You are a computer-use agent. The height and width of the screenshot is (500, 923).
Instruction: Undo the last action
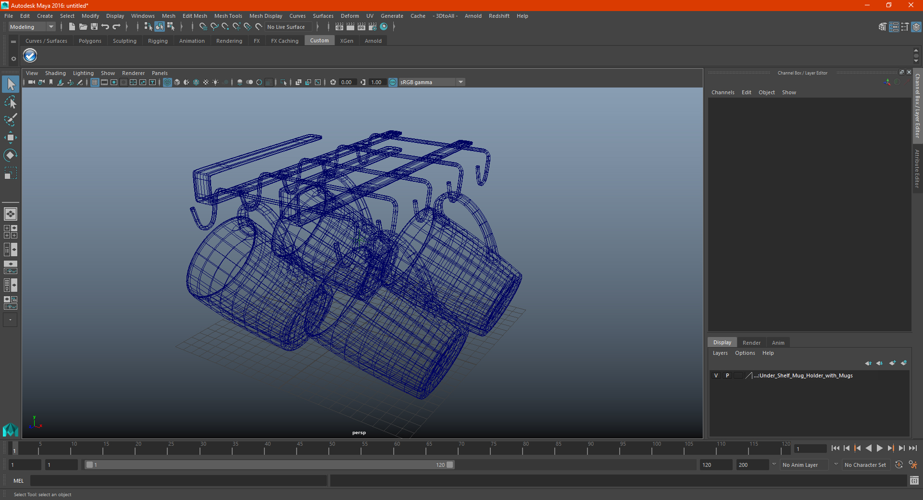[105, 27]
